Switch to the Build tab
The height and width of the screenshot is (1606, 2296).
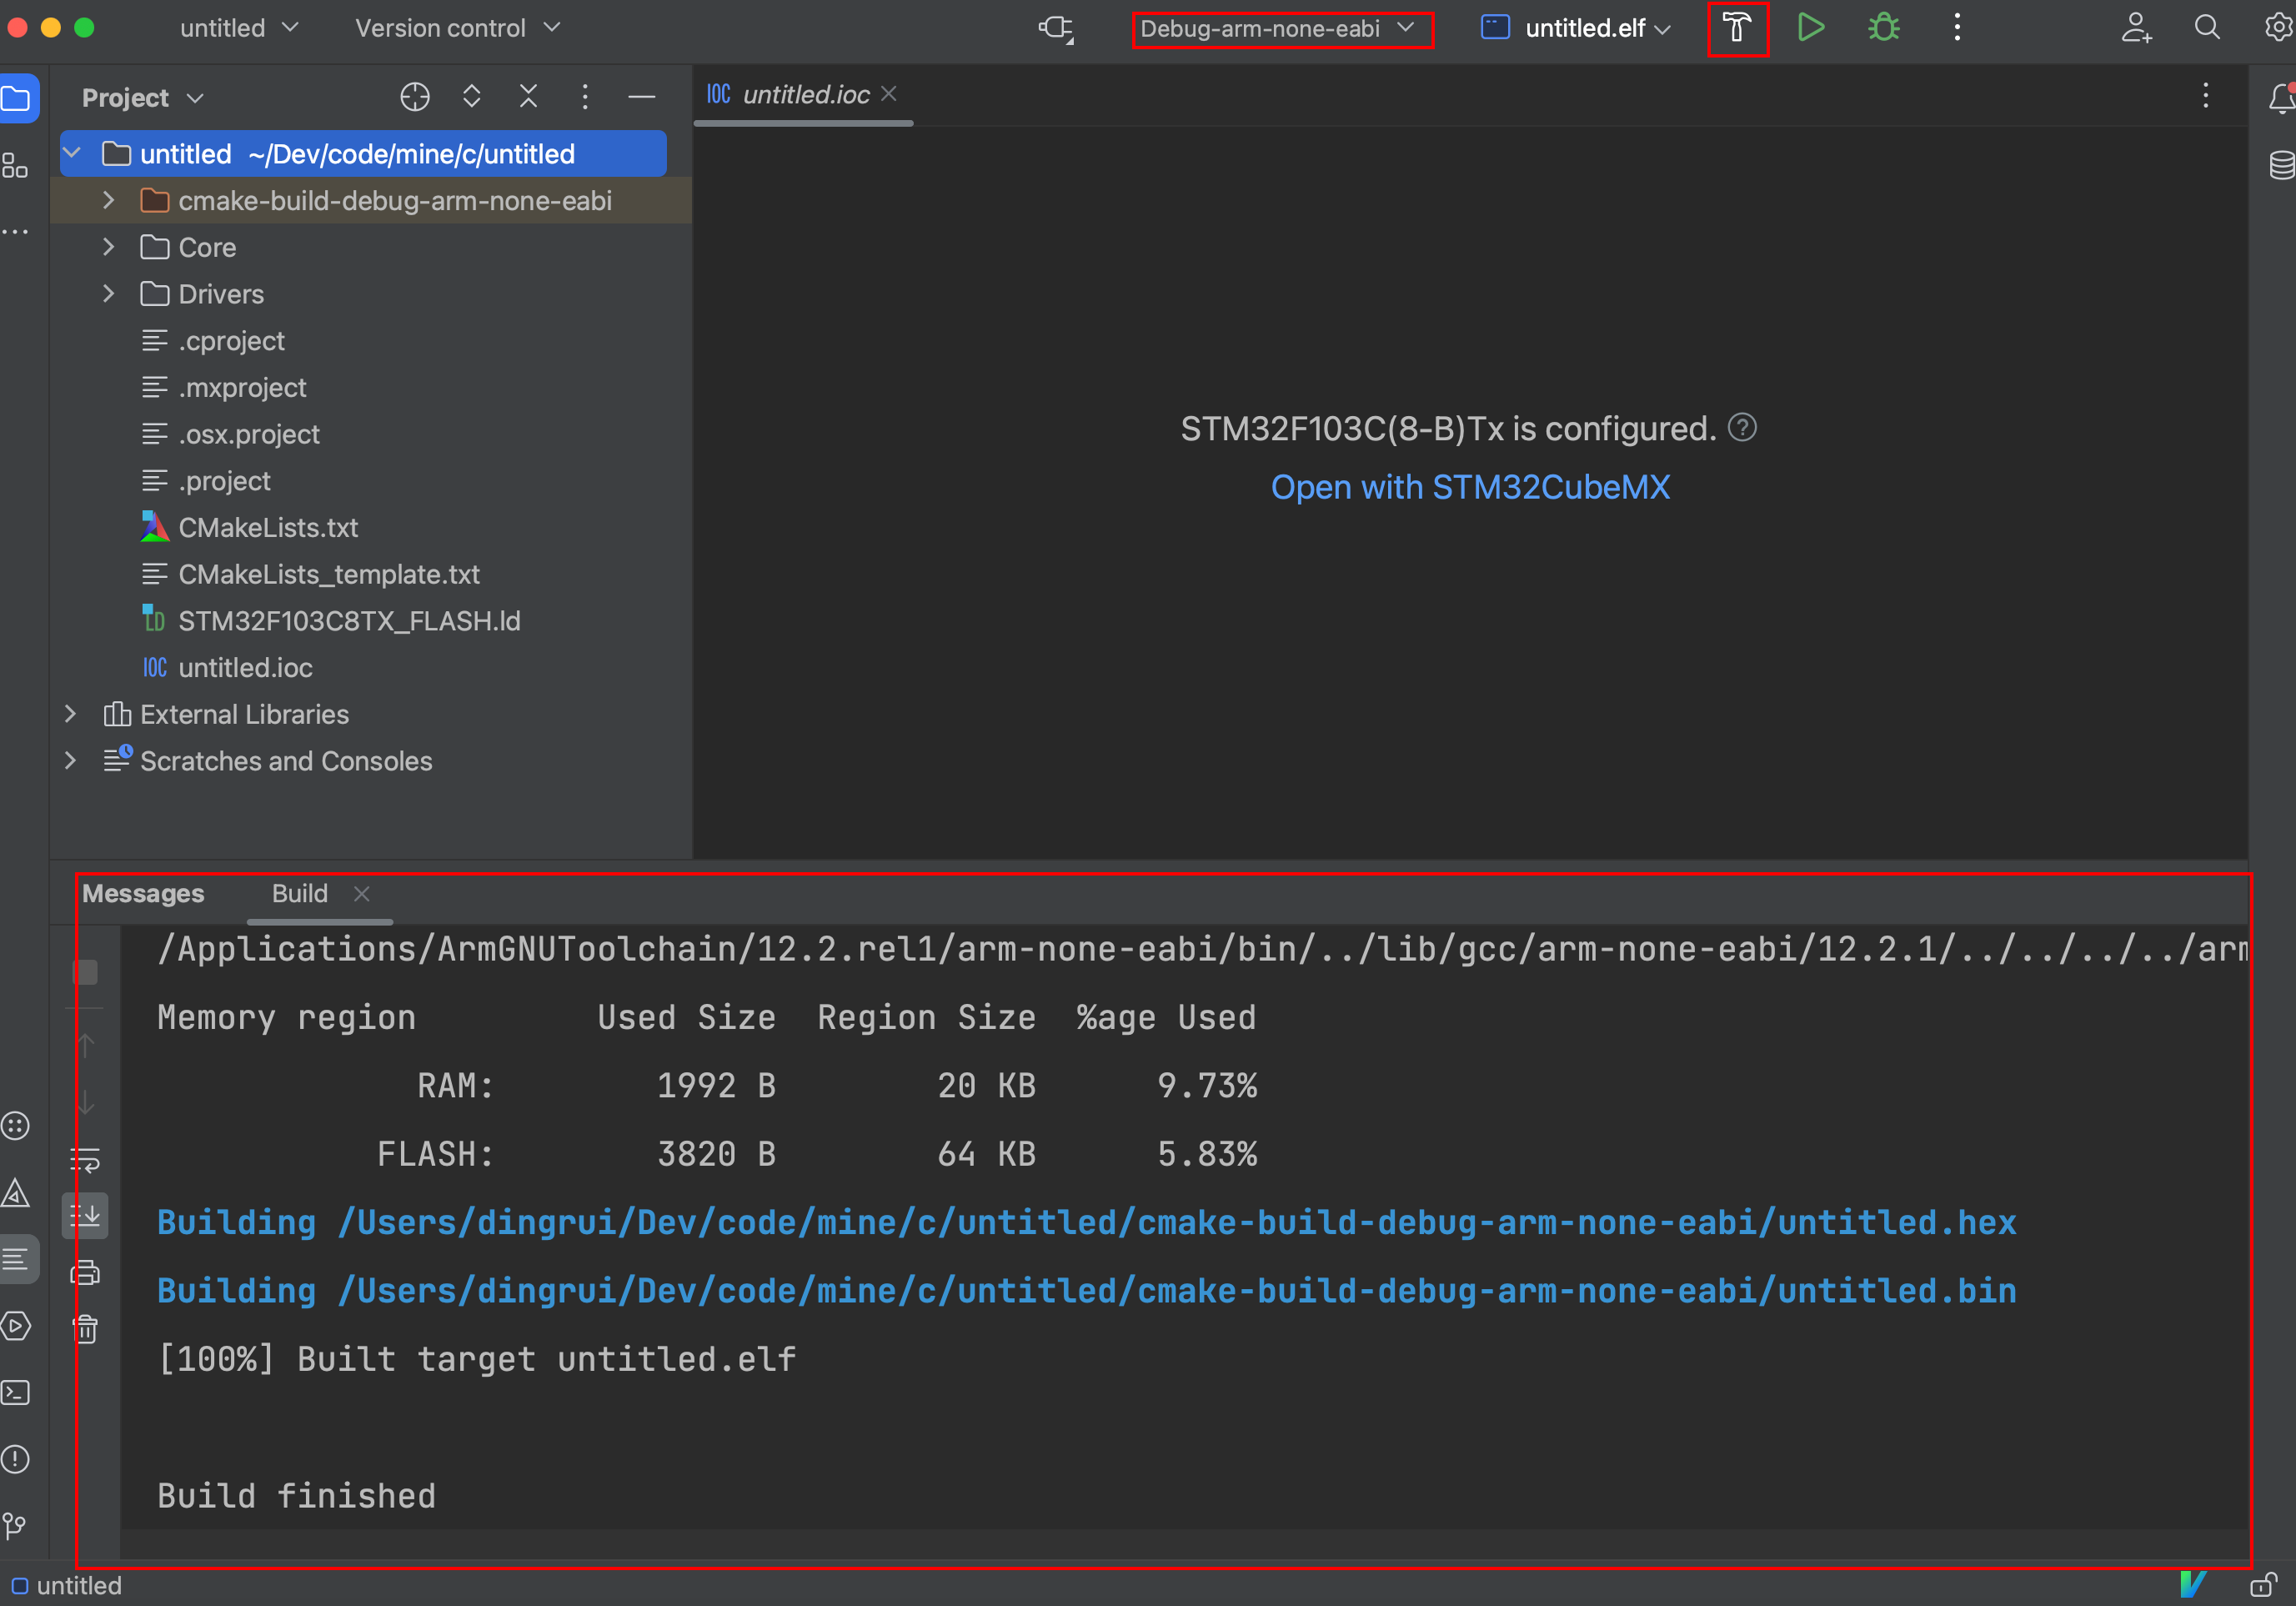(x=299, y=893)
